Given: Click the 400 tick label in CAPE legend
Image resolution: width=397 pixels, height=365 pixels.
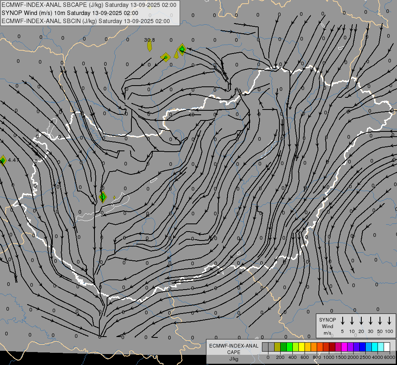Looking at the screenshot, I should point(292,357).
